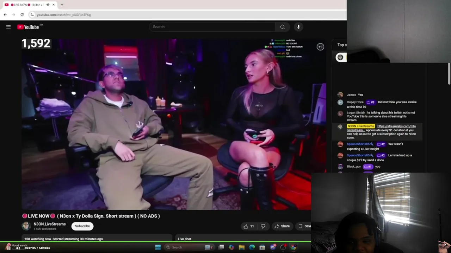This screenshot has width=451, height=253.
Task: Click SpenceShorts05 message 'Lemme load up'
Action: coord(379,158)
